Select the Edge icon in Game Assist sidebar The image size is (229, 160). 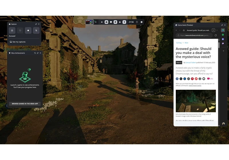(223, 30)
